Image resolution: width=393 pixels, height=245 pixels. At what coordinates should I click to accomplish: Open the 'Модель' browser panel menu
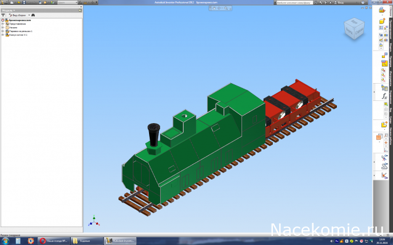click(x=9, y=10)
